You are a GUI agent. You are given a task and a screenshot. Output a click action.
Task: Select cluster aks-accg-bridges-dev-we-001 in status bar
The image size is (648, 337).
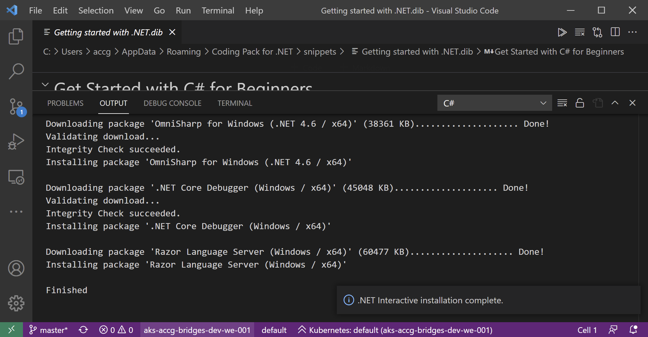point(197,330)
